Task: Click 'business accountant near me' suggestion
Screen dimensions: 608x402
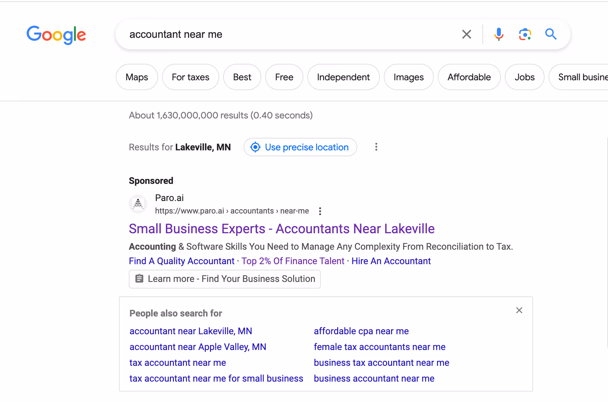Action: tap(374, 378)
